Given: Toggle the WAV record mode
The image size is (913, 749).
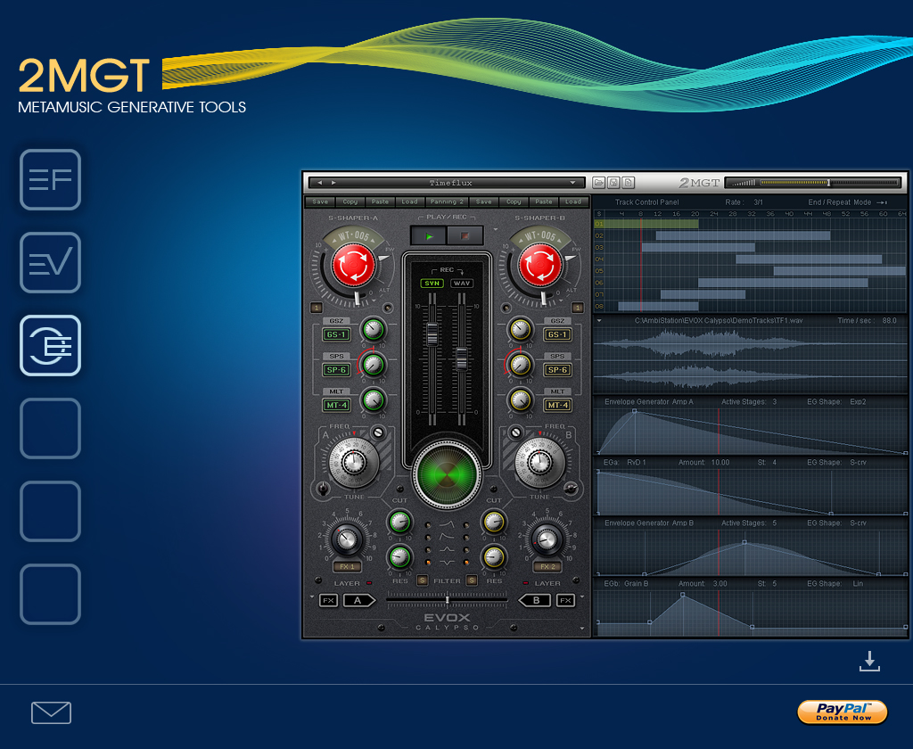Looking at the screenshot, I should click(461, 284).
